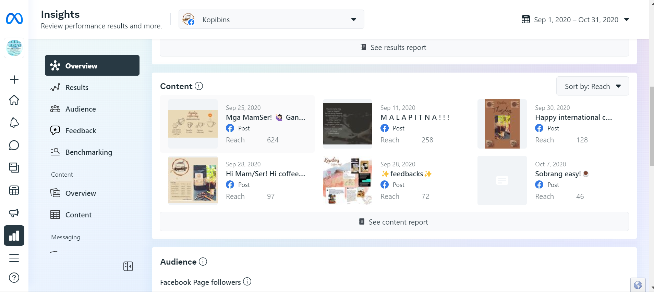Open Audience in the sidebar

click(92, 109)
